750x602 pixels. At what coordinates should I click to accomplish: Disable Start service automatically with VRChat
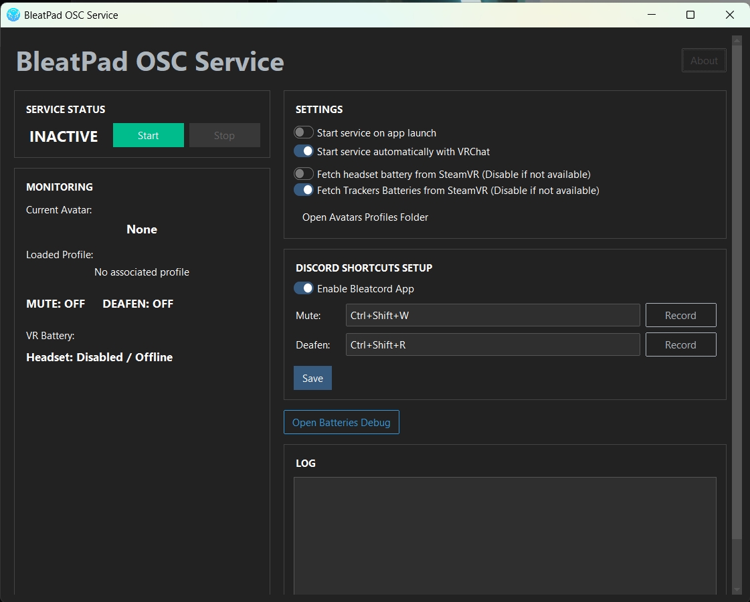coord(304,151)
